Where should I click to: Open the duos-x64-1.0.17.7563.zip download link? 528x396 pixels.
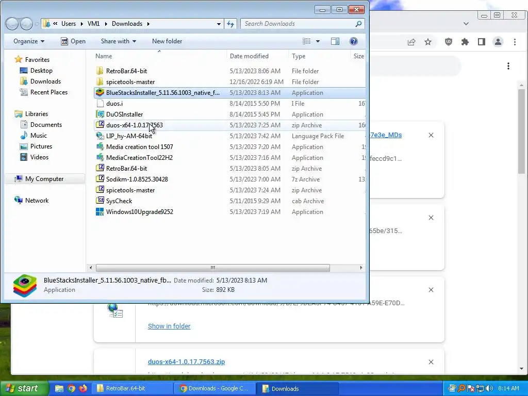click(x=186, y=361)
